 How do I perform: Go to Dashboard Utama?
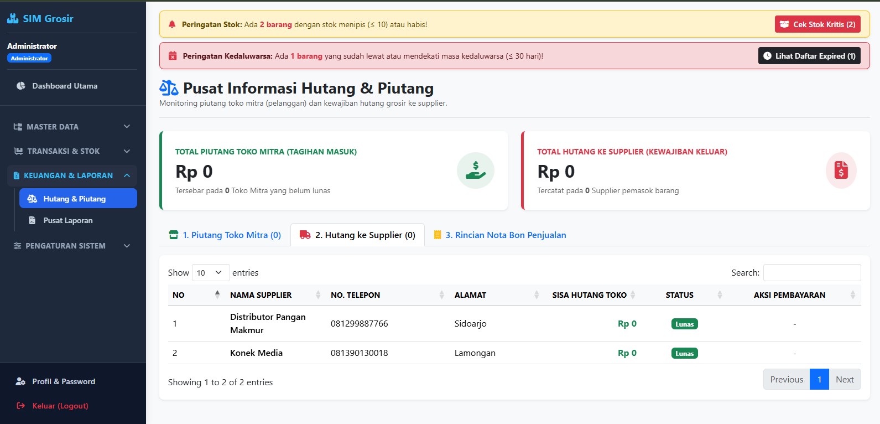coord(72,86)
